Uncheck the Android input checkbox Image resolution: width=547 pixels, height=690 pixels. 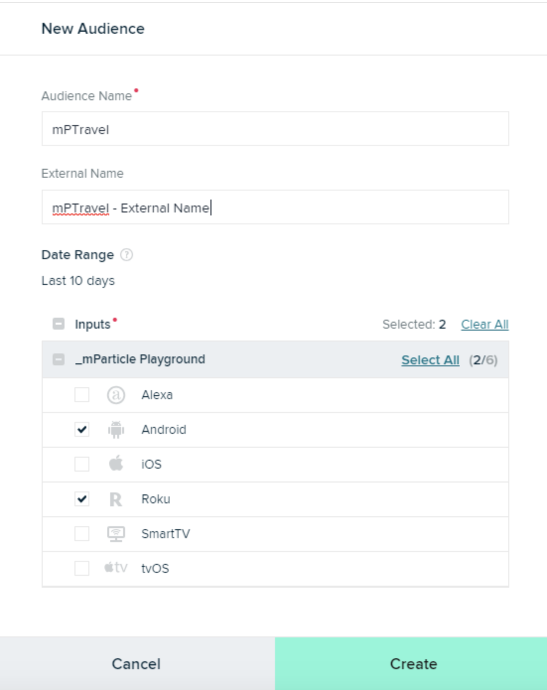pyautogui.click(x=82, y=429)
